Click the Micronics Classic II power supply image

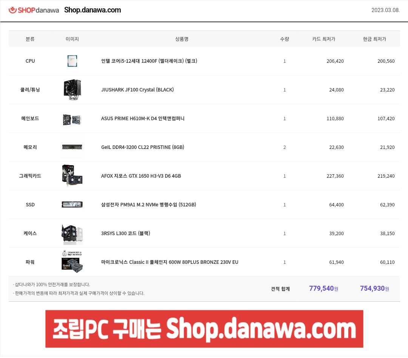point(72,262)
